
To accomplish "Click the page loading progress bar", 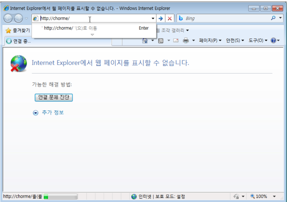I will [61, 197].
